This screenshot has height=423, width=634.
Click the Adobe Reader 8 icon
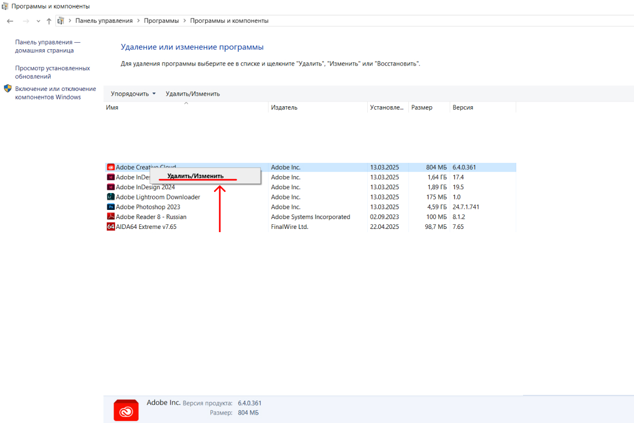pyautogui.click(x=111, y=217)
